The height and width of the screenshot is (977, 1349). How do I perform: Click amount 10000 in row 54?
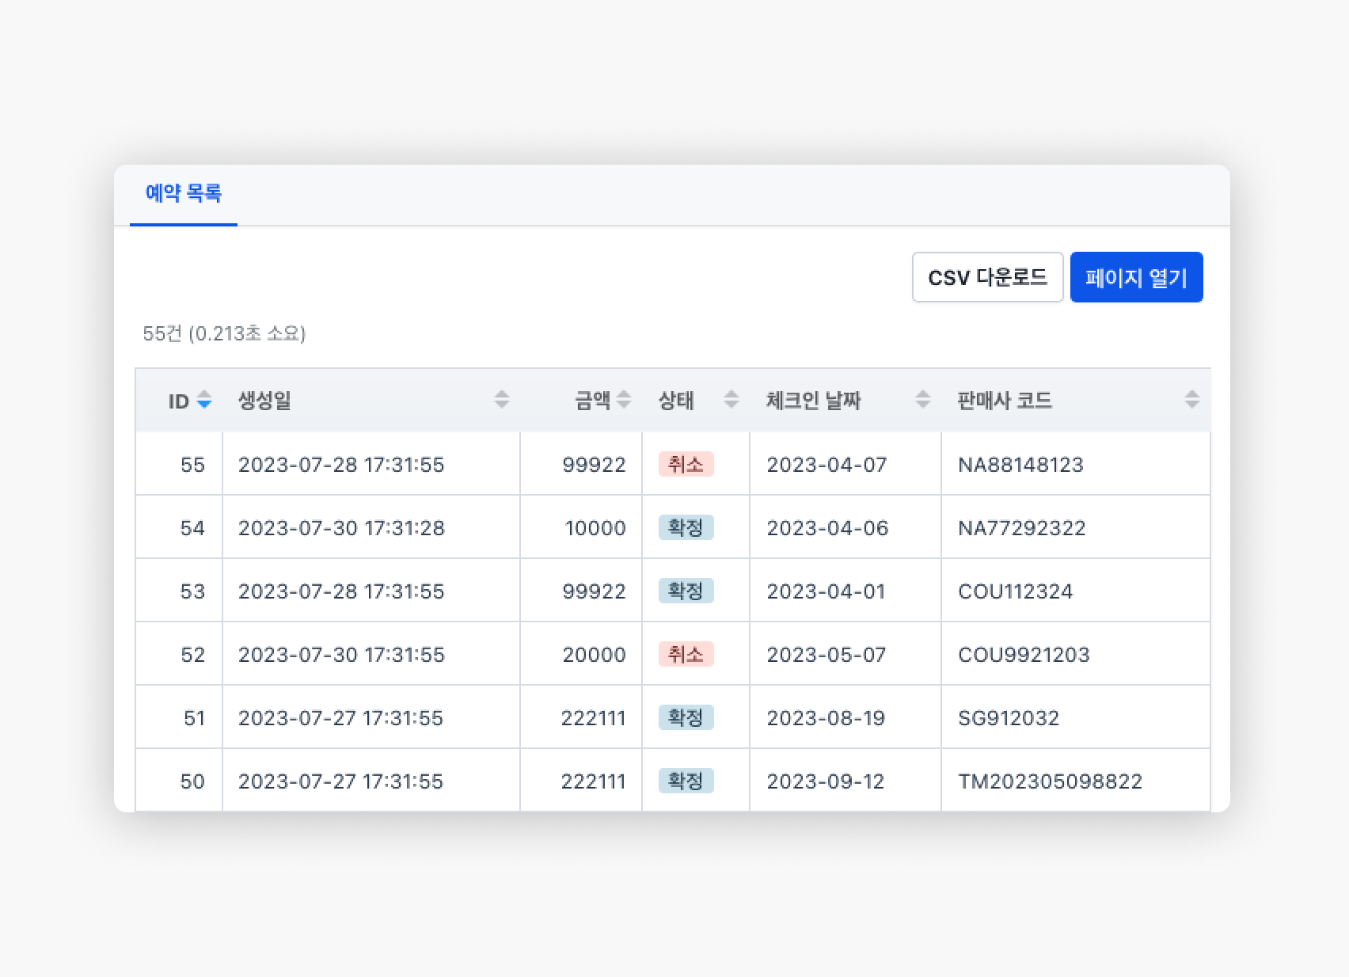[x=595, y=528]
